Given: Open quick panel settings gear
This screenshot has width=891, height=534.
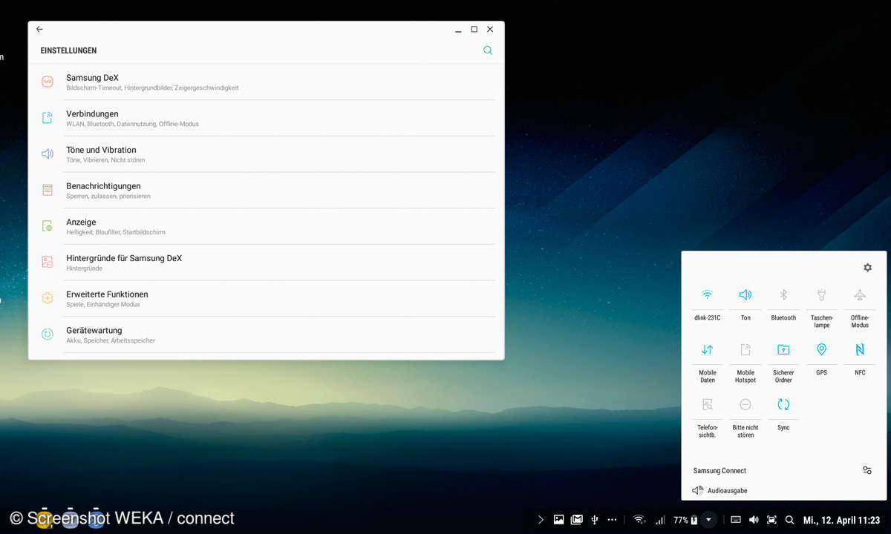Looking at the screenshot, I should pyautogui.click(x=867, y=268).
